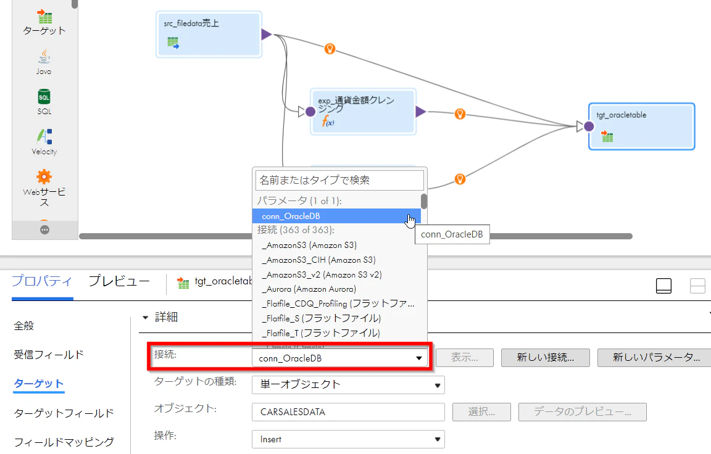Click the データのプレビュー... button

pyautogui.click(x=583, y=412)
